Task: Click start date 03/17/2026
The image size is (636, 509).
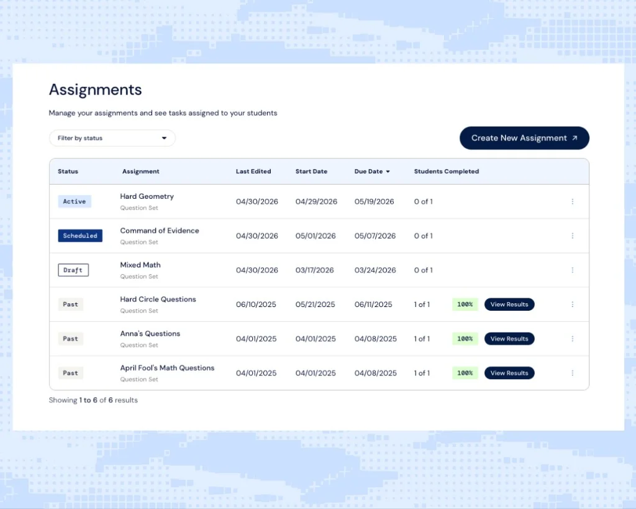Action: click(314, 270)
